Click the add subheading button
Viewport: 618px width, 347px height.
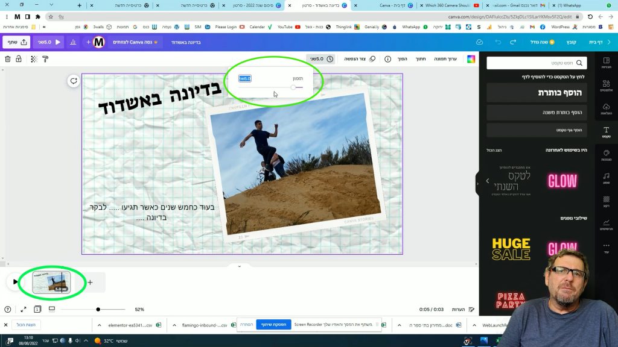pyautogui.click(x=537, y=113)
